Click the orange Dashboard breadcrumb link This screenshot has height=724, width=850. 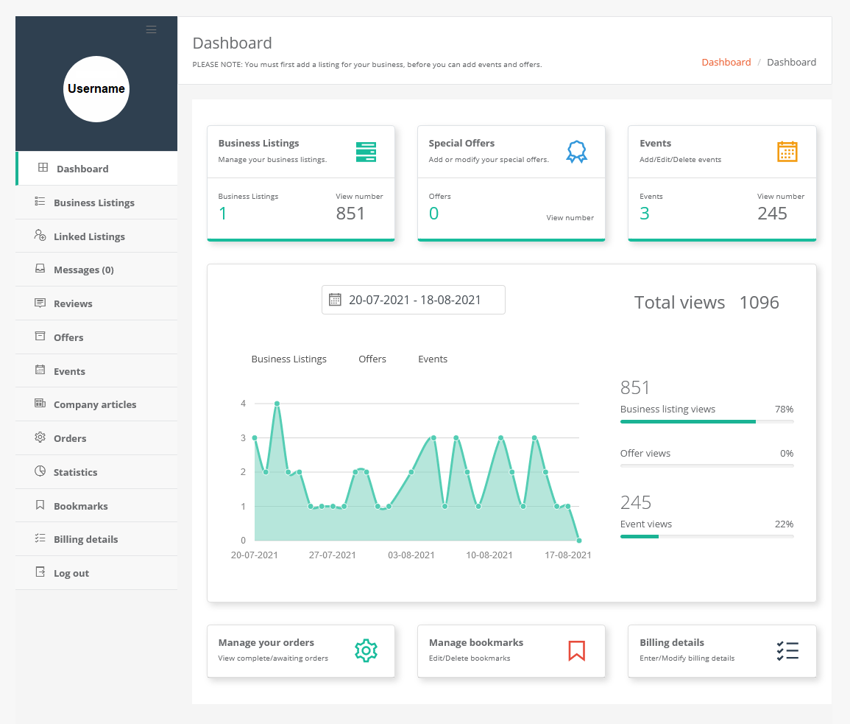(726, 62)
